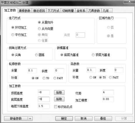Open the 下刀方式 tab
135x123 pixels.
coord(54,11)
